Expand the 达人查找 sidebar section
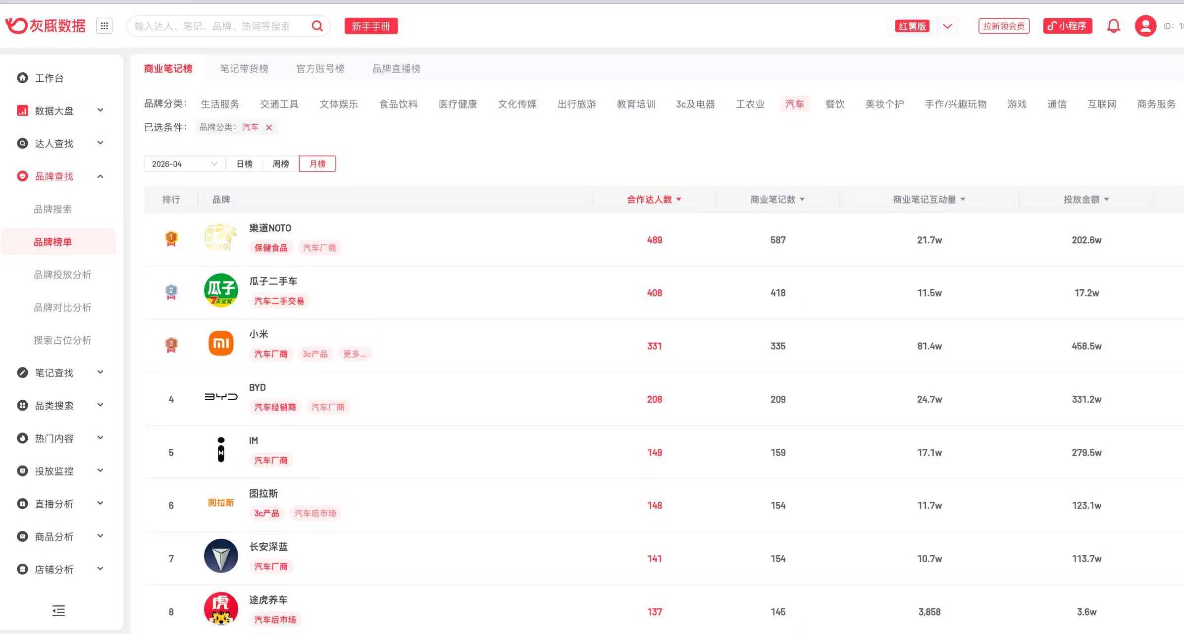The height and width of the screenshot is (634, 1184). pyautogui.click(x=100, y=143)
